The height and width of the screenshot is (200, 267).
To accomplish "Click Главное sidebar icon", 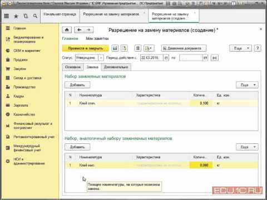I will tap(8, 28).
